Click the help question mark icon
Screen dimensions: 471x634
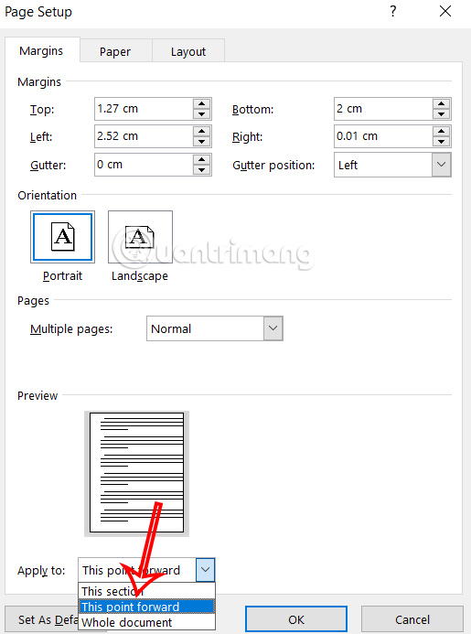point(393,11)
